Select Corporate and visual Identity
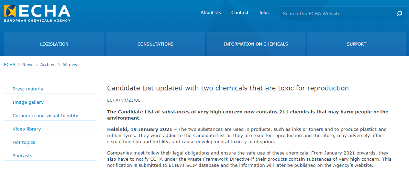Image resolution: width=409 pixels, height=173 pixels. coord(45,116)
